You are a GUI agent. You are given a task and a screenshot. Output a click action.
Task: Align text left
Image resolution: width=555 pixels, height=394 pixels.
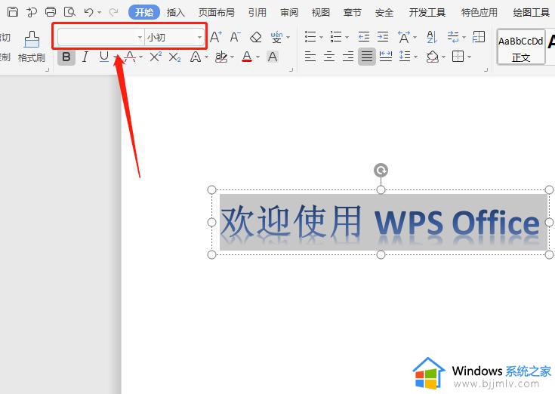[310, 57]
